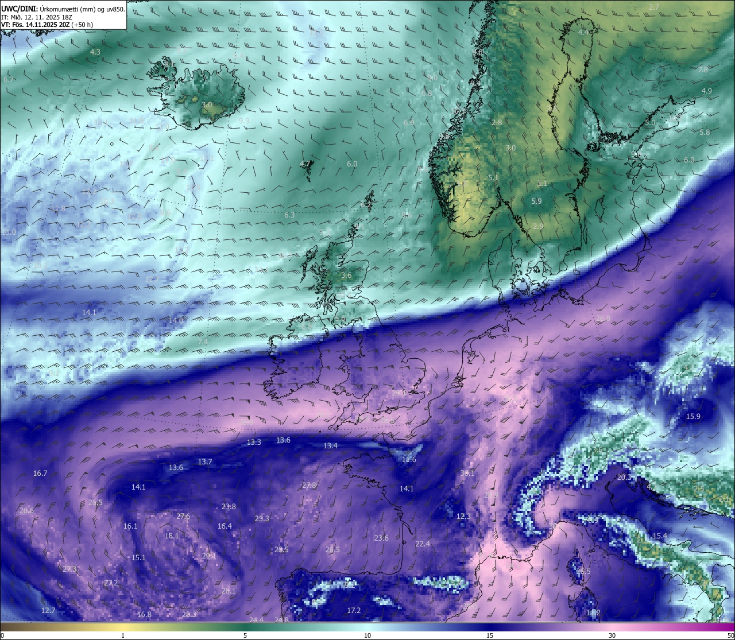Click the map value '4.4'
735x640 pixels.
tap(583, 33)
